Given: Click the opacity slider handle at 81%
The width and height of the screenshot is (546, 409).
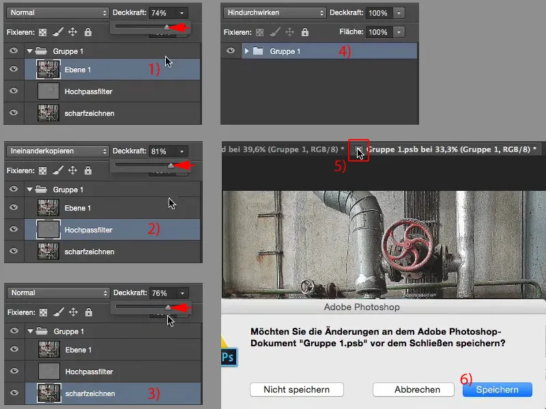Looking at the screenshot, I should (x=171, y=166).
